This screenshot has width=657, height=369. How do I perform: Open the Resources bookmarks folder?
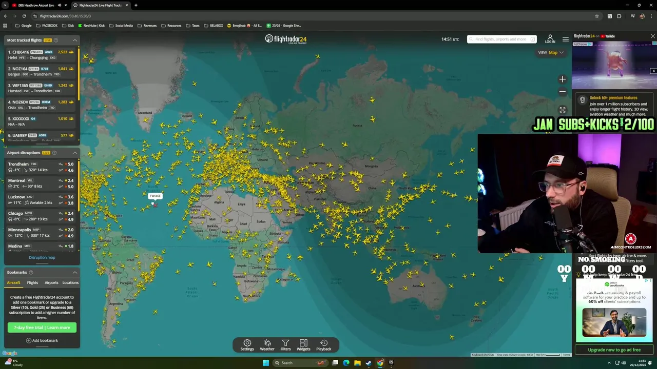pos(171,26)
